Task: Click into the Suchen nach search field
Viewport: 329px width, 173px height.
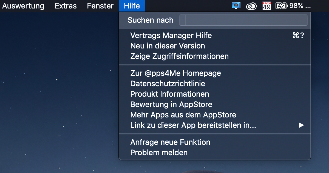Action: coord(243,20)
